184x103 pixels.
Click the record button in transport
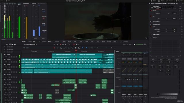66,44
